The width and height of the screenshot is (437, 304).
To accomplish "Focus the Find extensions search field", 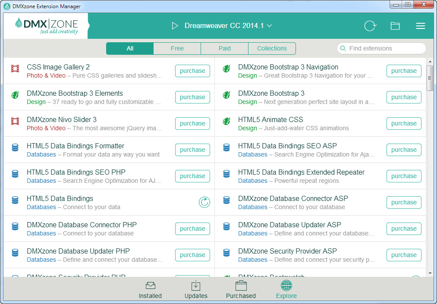I will tap(381, 48).
